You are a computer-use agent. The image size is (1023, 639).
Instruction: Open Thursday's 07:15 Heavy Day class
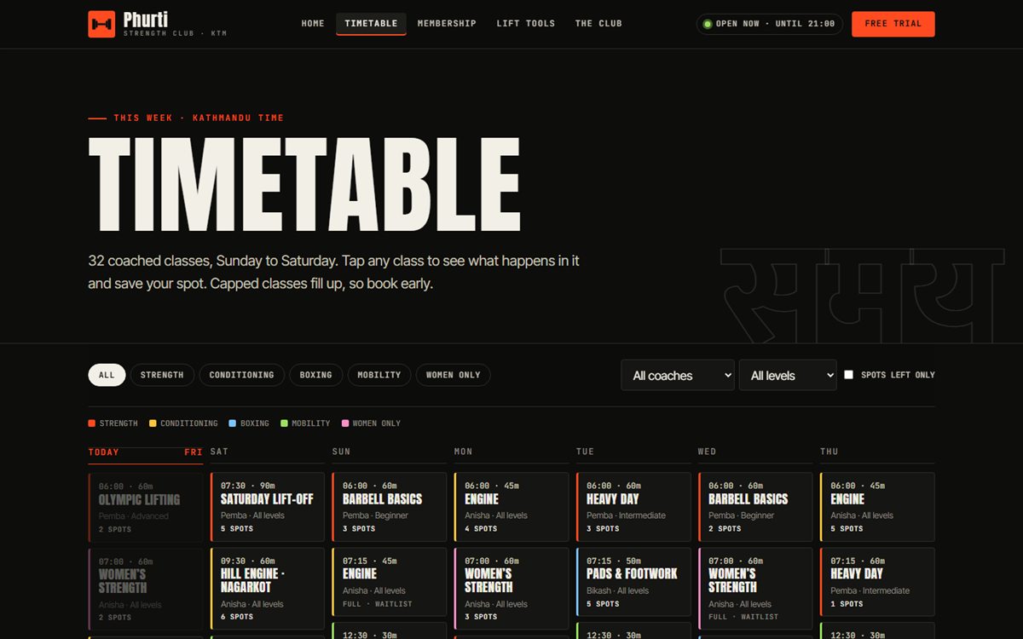click(877, 582)
